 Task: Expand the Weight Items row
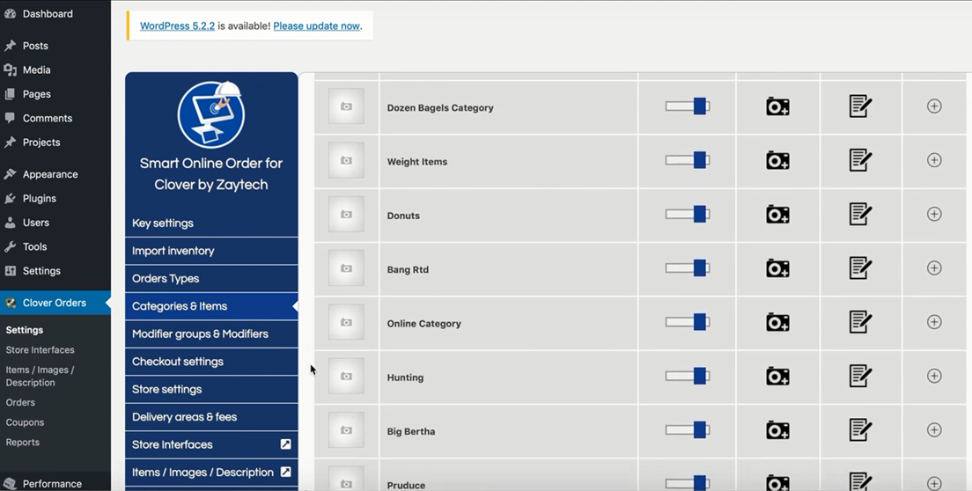[934, 160]
